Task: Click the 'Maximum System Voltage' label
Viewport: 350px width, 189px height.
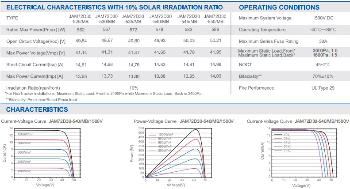Action: click(x=265, y=18)
